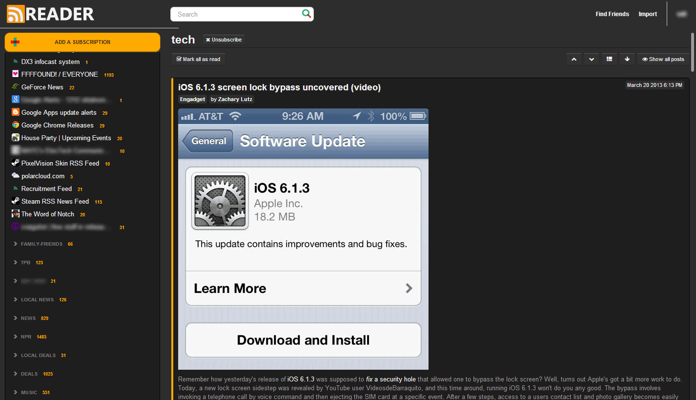Click the author tag Zachary Lutz
The height and width of the screenshot is (400, 696).
pyautogui.click(x=232, y=99)
